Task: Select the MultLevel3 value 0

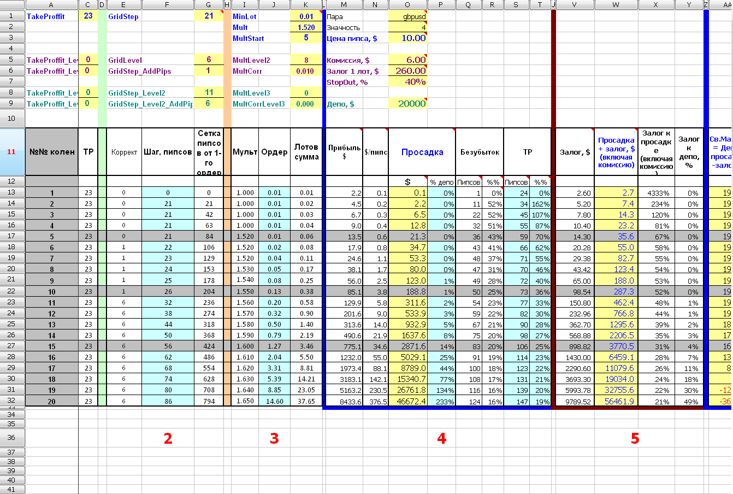Action: (306, 93)
